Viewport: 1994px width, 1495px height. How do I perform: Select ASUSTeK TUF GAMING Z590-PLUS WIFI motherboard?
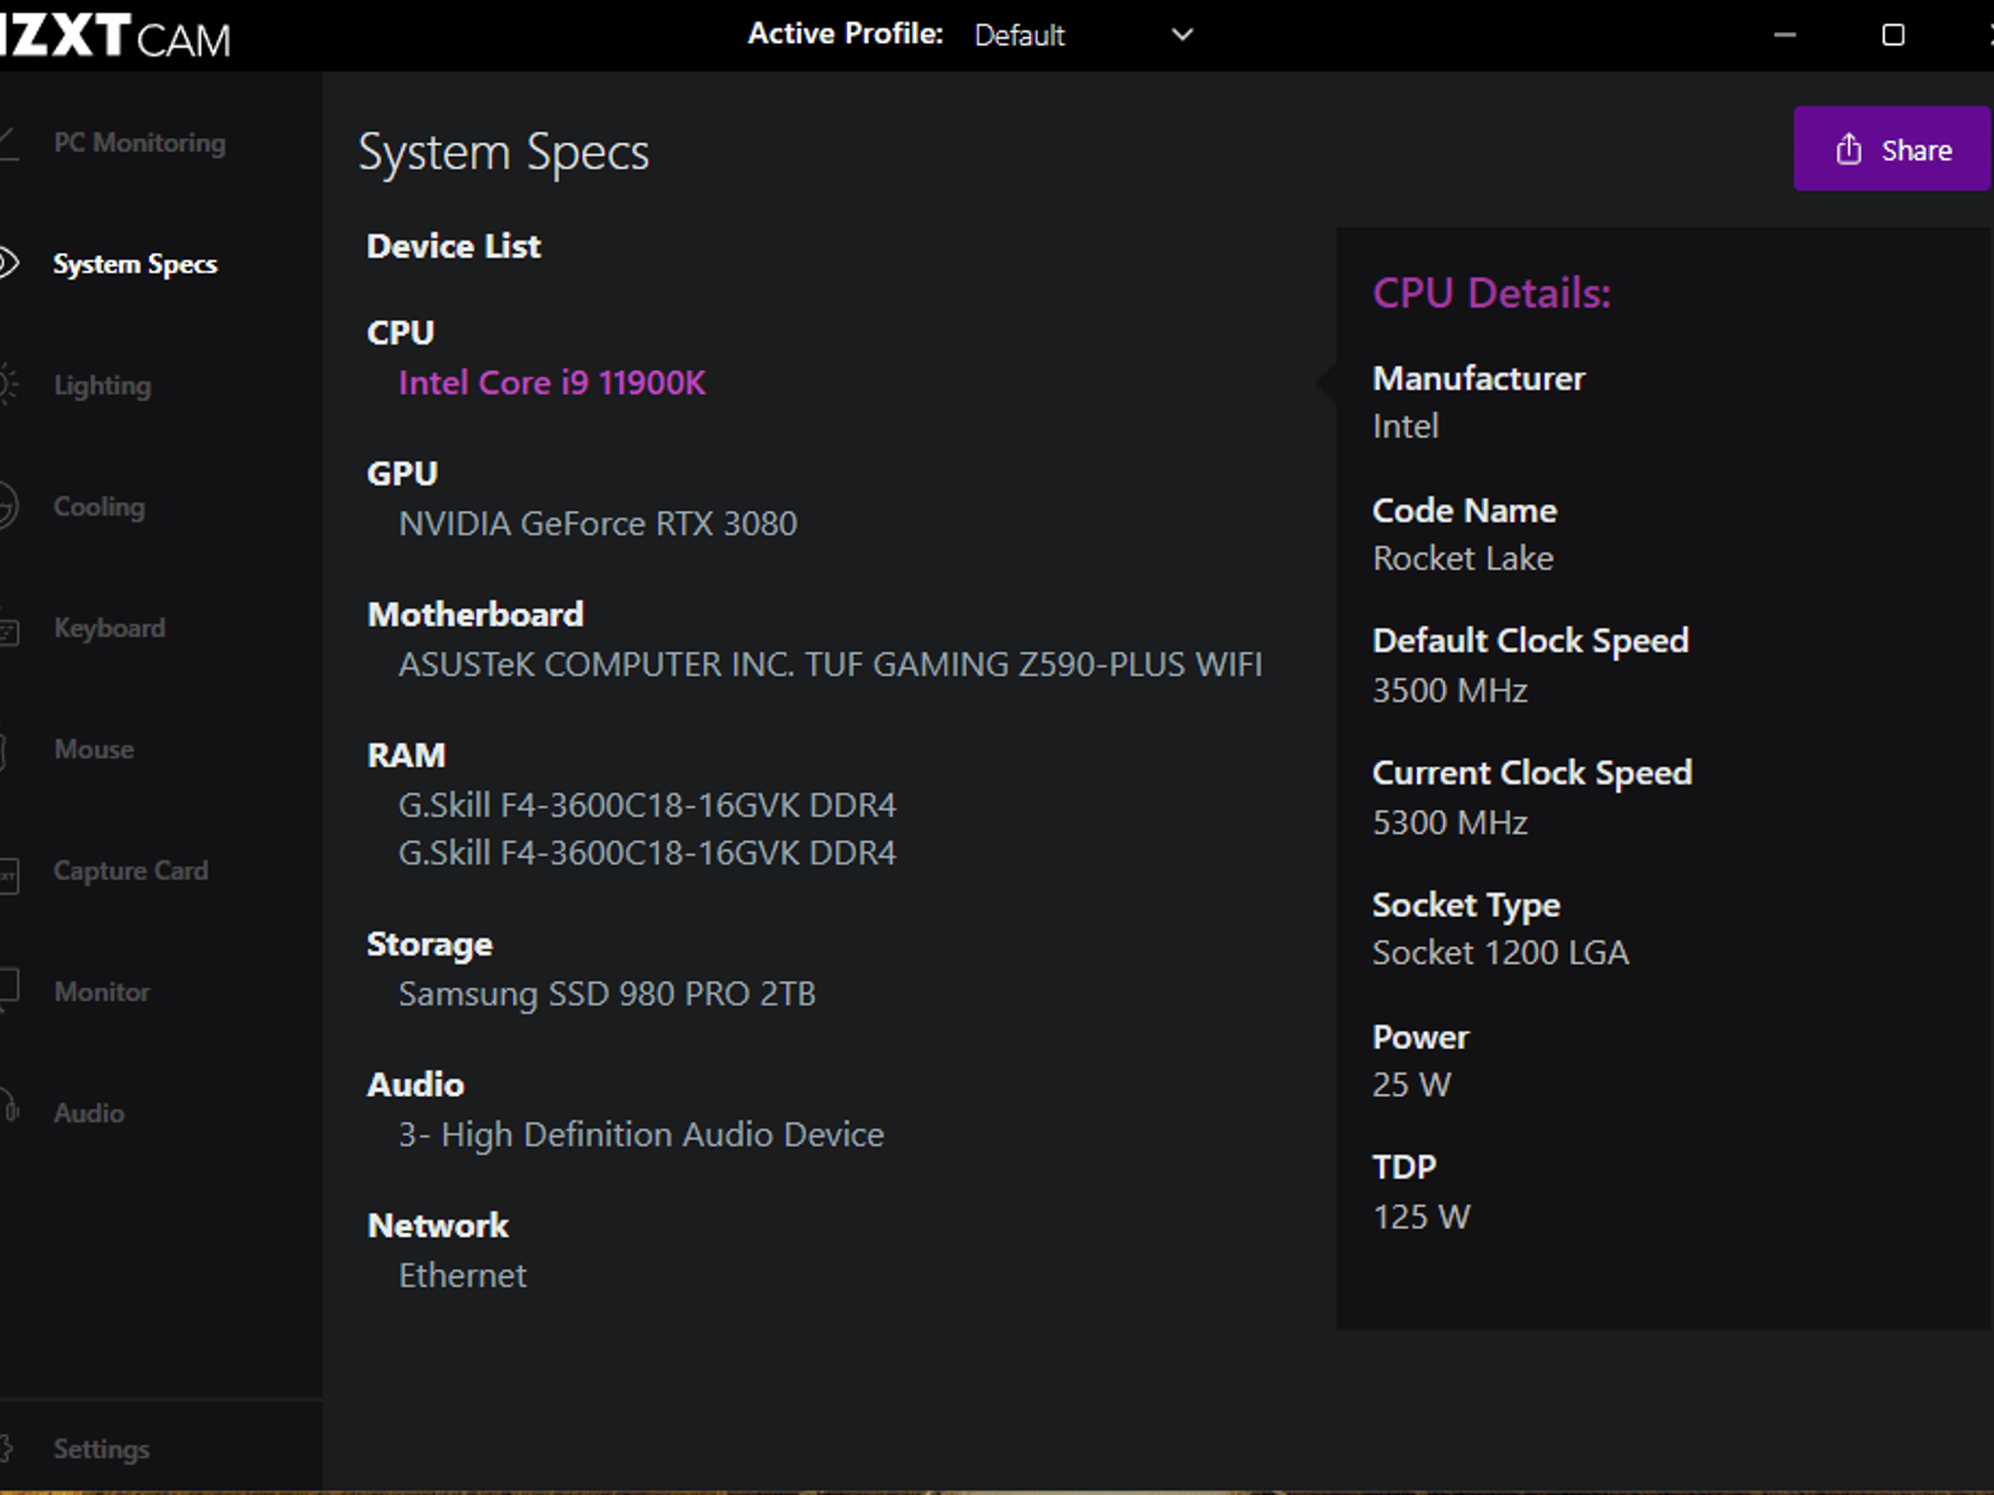coord(830,664)
